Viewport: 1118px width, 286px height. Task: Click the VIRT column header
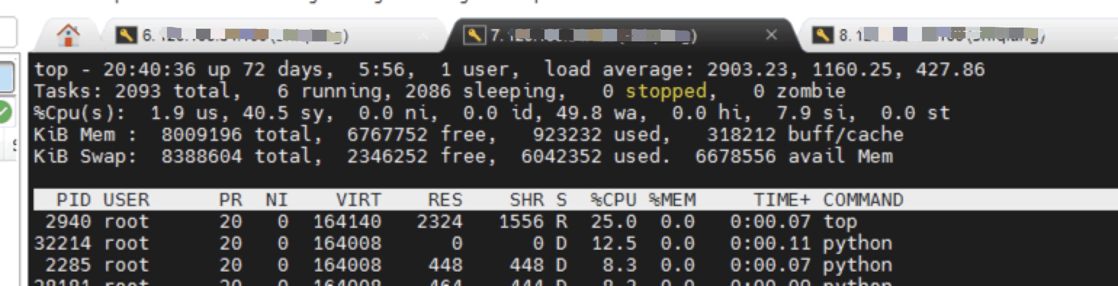[x=358, y=200]
